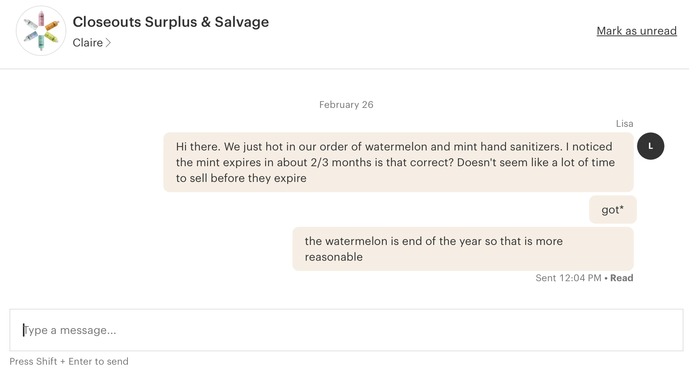689x382 pixels.
Task: Click the "Press Shift + Enter to send" hint
Action: coord(69,362)
